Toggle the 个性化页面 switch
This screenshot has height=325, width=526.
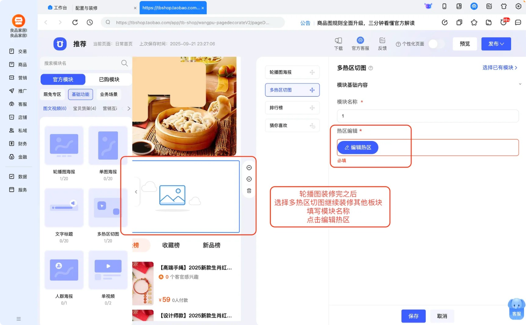point(436,44)
